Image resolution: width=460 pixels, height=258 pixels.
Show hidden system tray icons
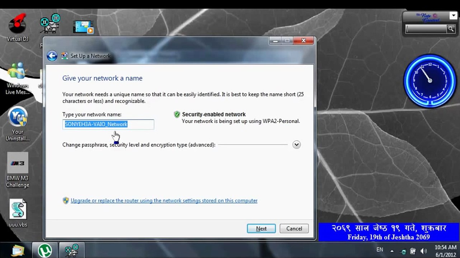392,251
